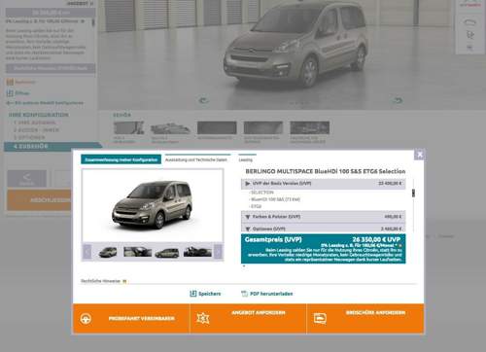Click the price list scrollbar handle

[413, 193]
